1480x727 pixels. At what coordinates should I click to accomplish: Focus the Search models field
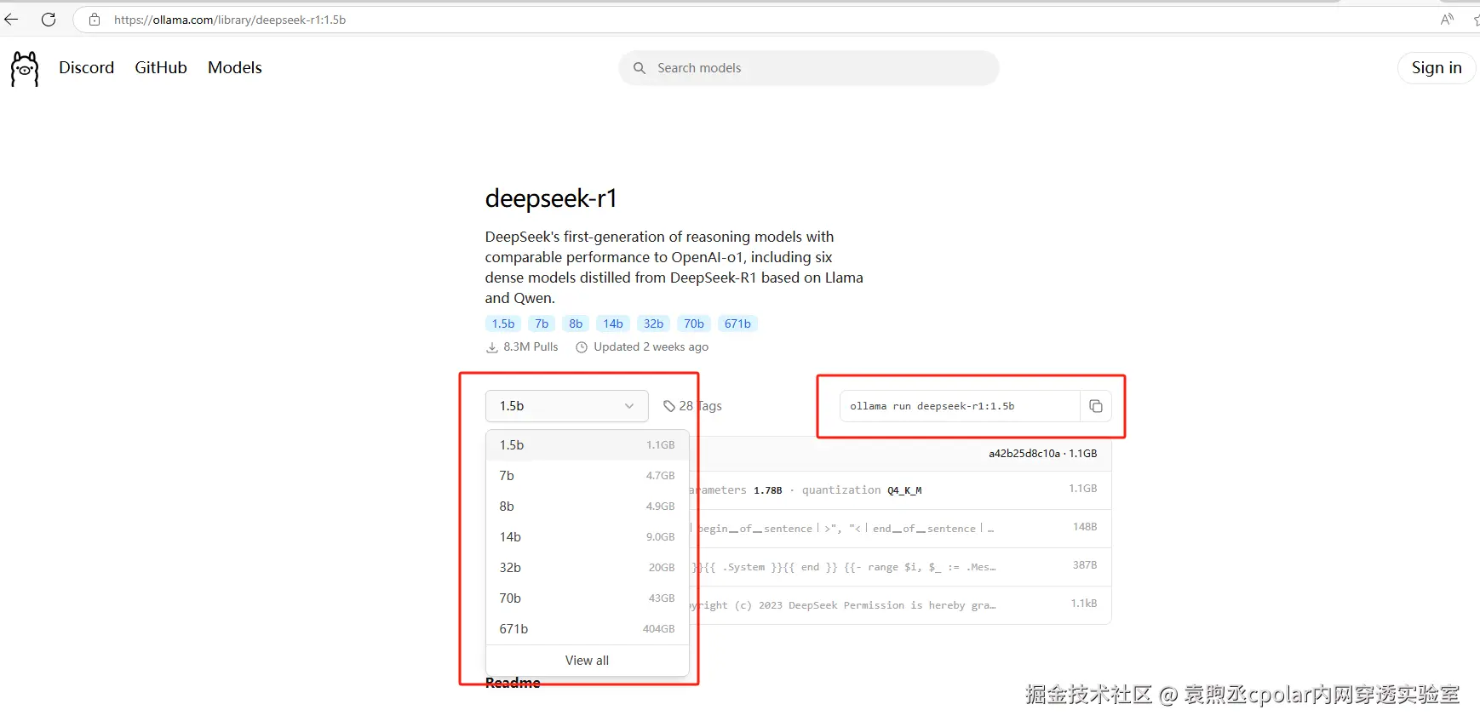[809, 68]
